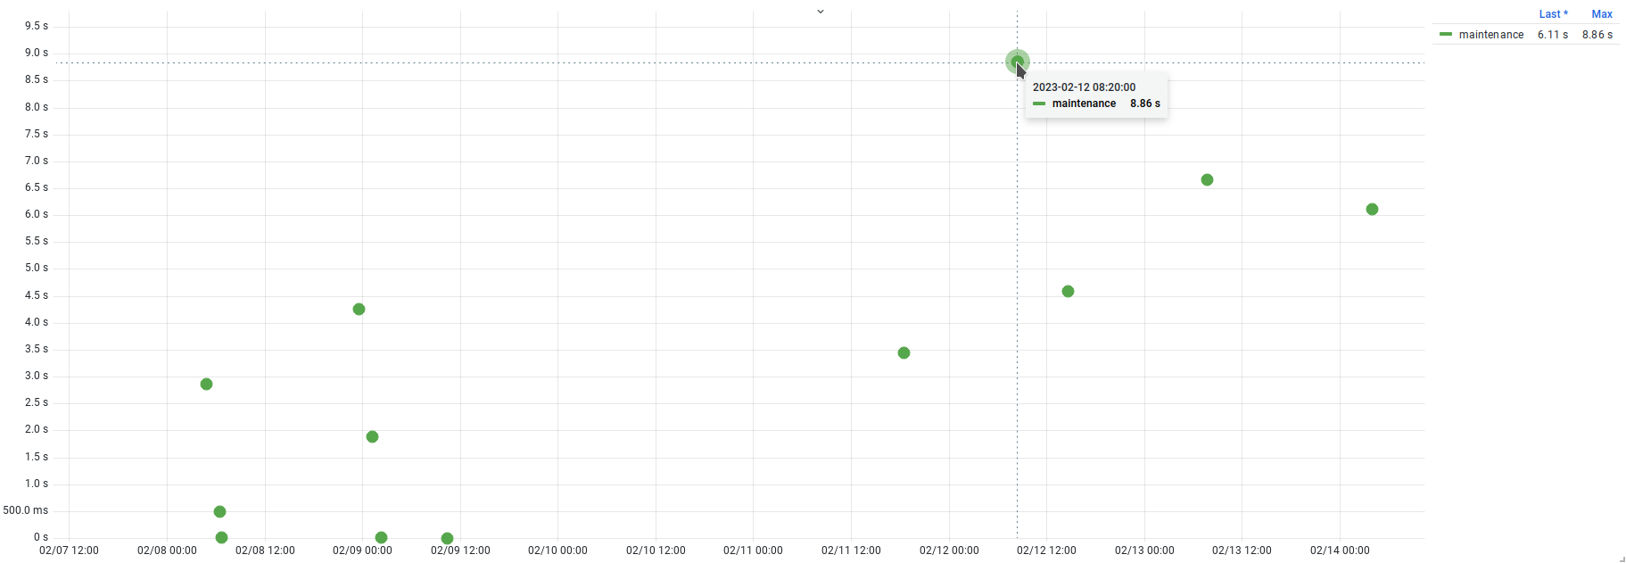
Task: Toggle the maintenance series in the legend
Action: (1490, 35)
